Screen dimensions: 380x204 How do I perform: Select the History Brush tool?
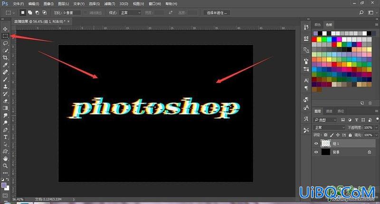(x=5, y=94)
